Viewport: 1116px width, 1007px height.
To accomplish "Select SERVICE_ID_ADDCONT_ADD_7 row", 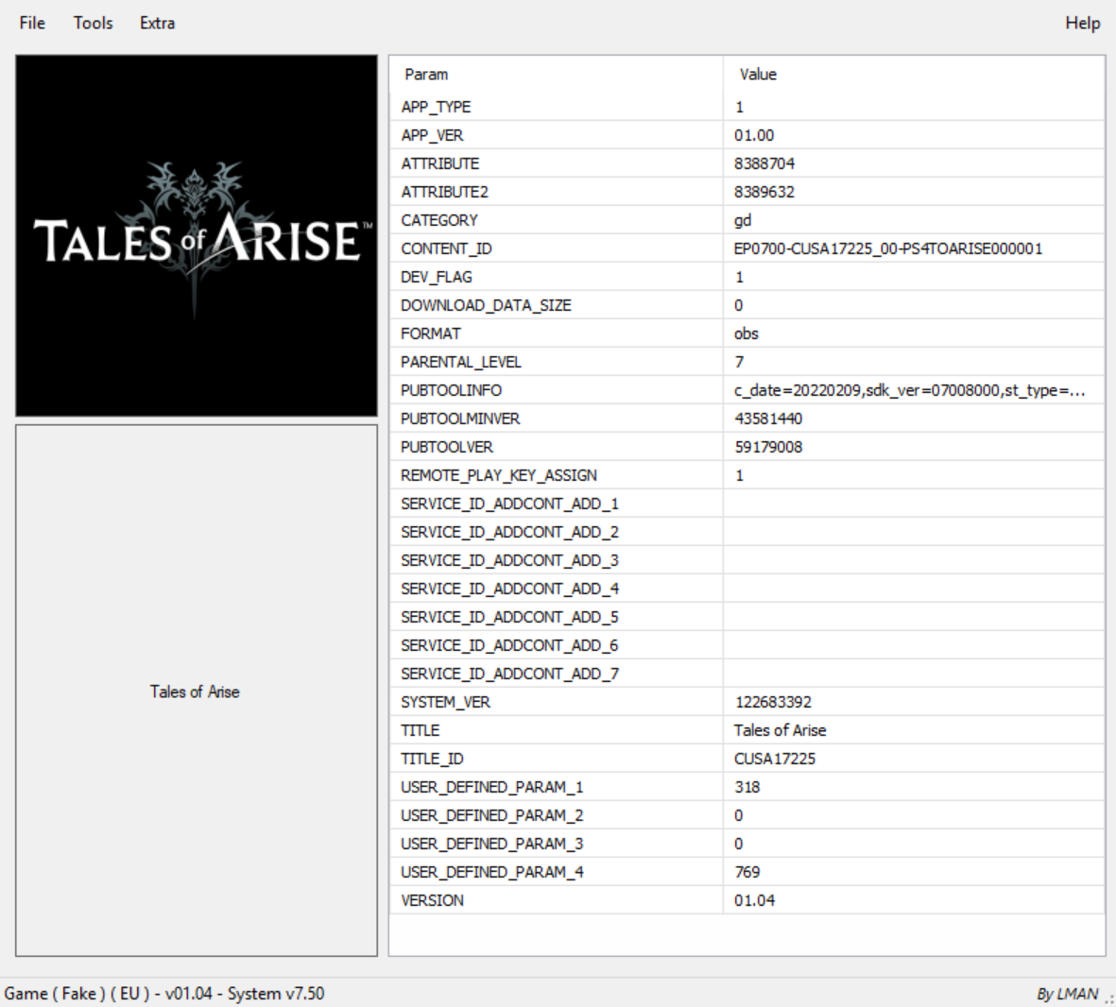I will [x=747, y=674].
